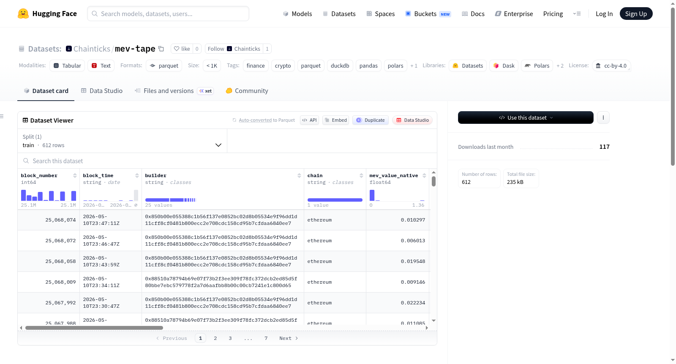The image size is (676, 364).
Task: Click the API button in Dataset Viewer
Action: coord(309,120)
